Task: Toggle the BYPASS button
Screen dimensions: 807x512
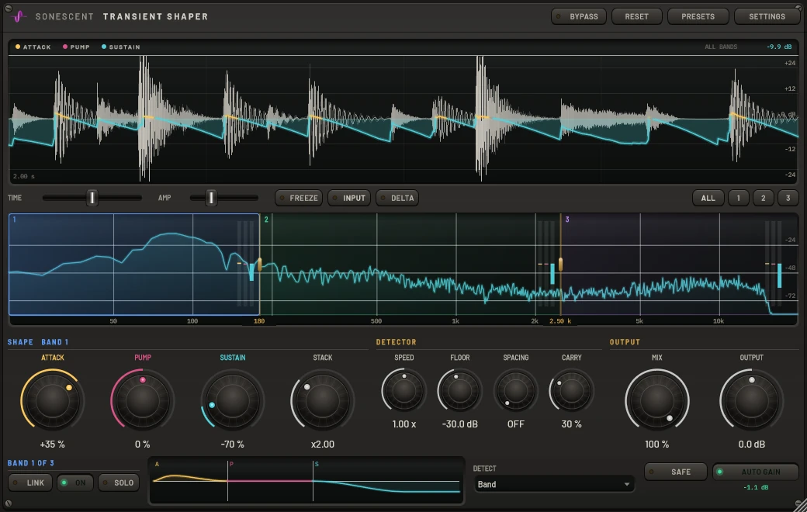Action: pos(579,16)
